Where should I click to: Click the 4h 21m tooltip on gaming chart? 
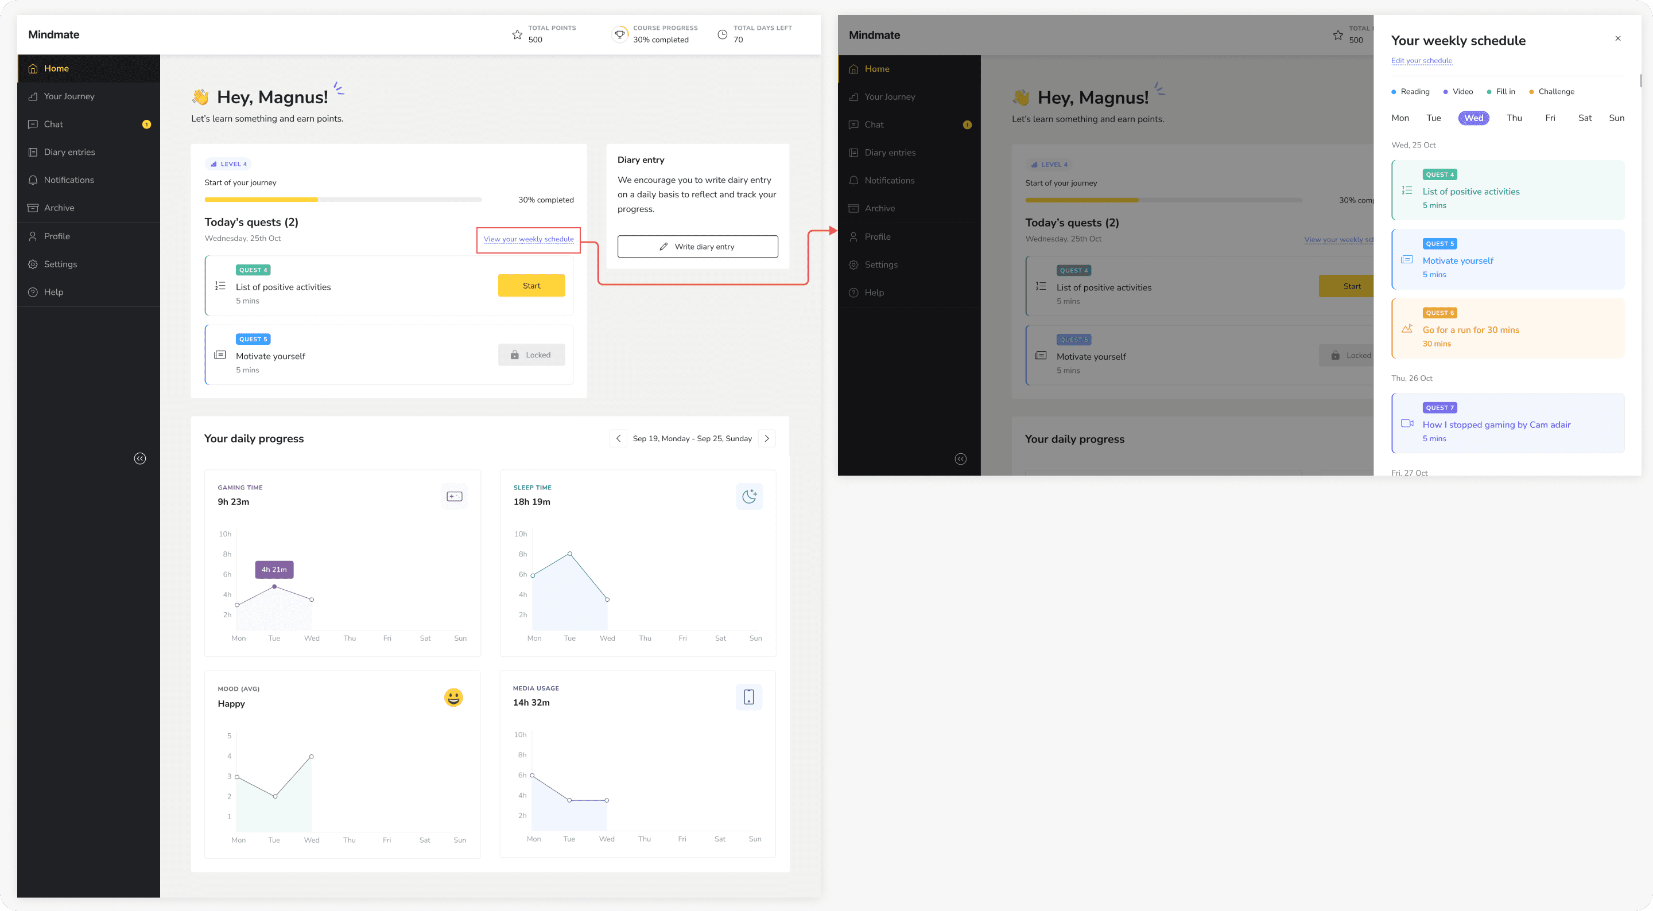(275, 570)
